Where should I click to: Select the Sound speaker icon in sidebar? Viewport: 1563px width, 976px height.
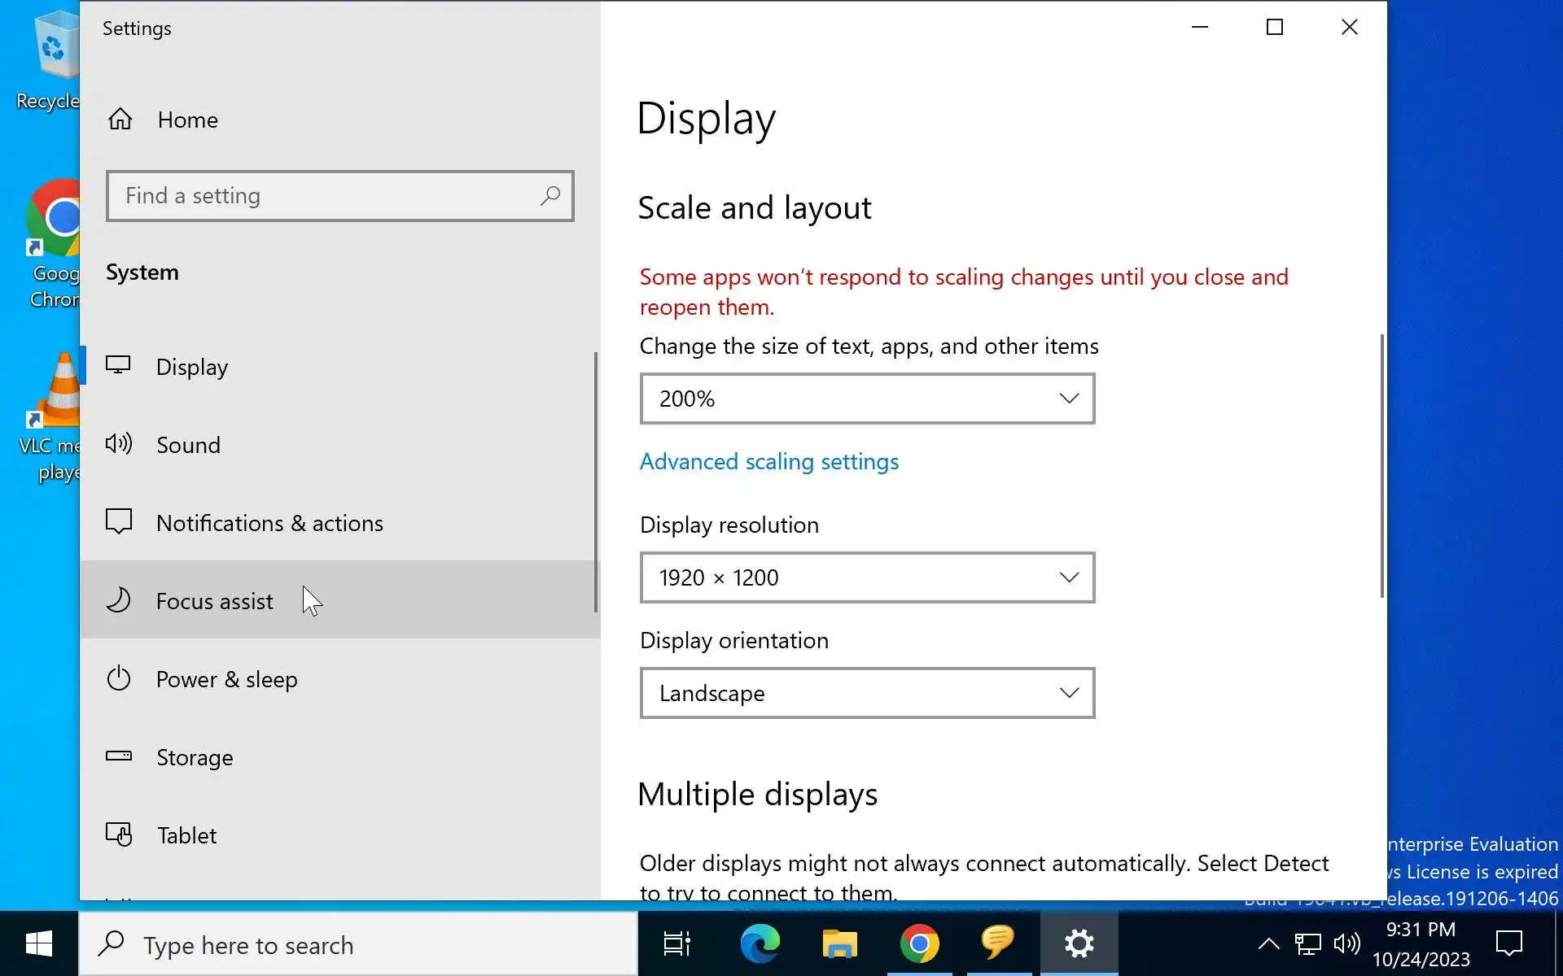119,444
